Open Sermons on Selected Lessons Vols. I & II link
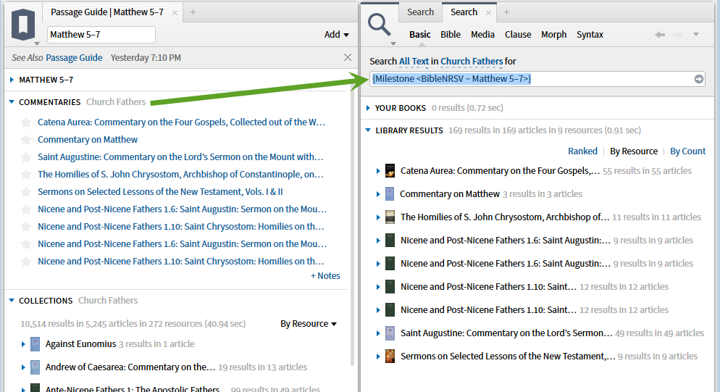 (160, 192)
